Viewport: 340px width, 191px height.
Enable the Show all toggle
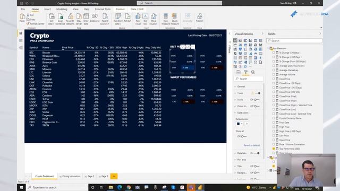(x=244, y=136)
